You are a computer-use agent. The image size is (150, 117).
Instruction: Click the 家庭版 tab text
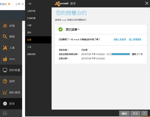pos(3,4)
